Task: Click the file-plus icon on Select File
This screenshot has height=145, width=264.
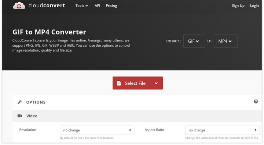Action: coord(119,83)
